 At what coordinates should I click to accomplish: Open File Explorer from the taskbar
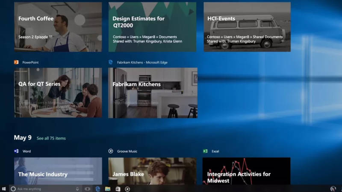coord(108,189)
